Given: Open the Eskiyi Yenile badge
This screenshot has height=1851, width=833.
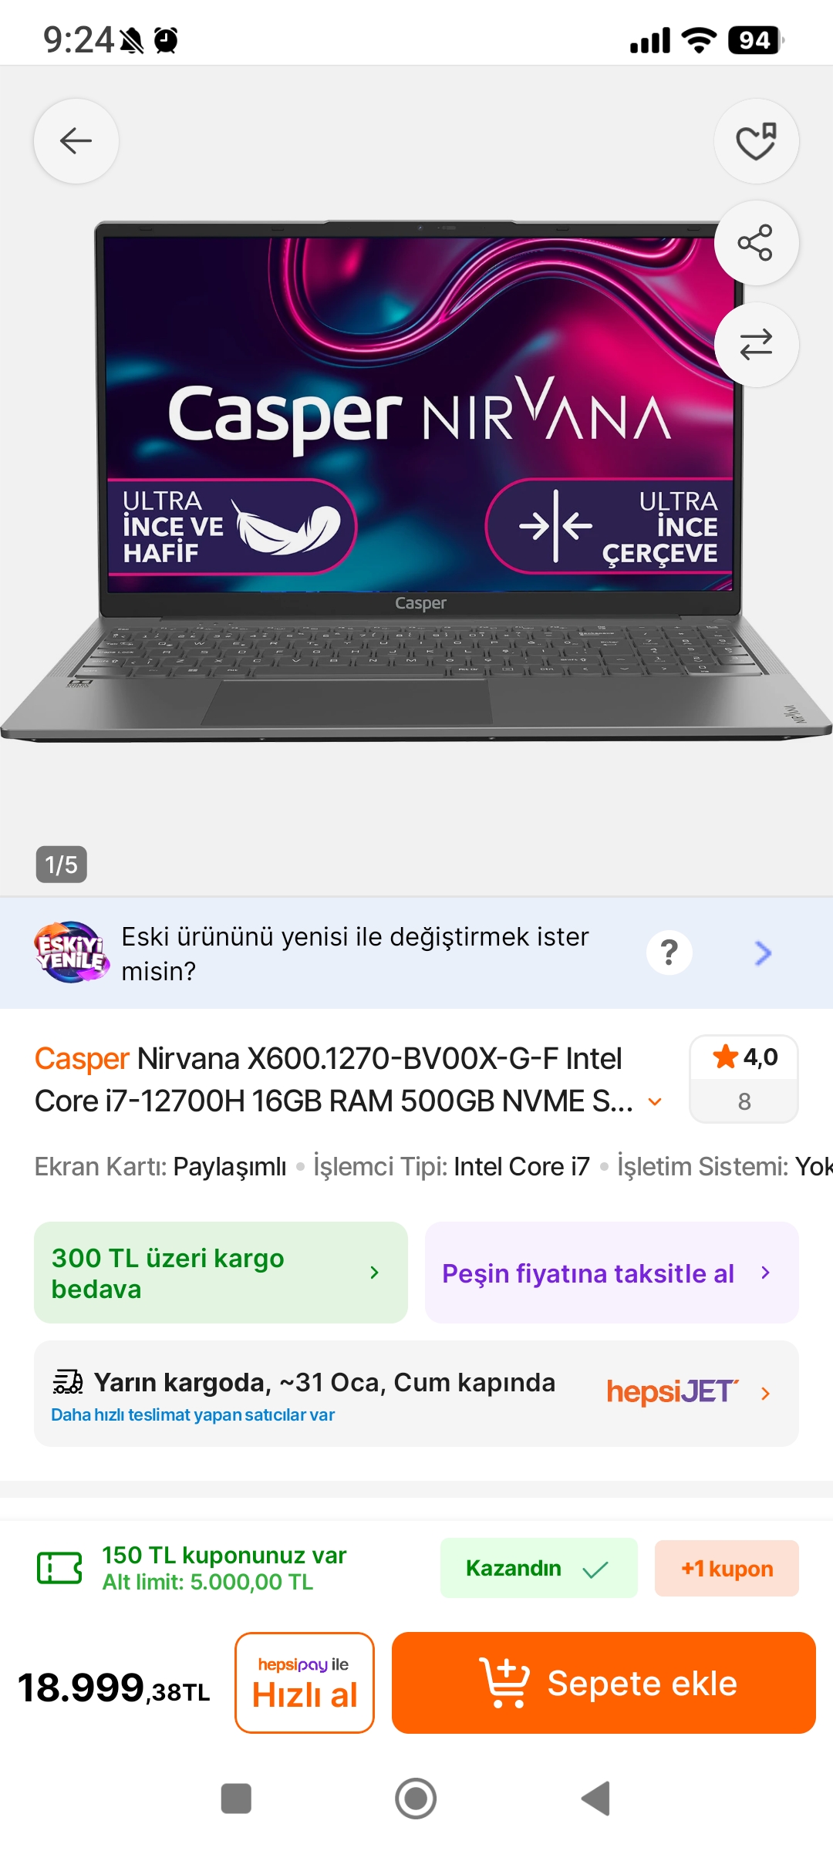Looking at the screenshot, I should pos(71,952).
